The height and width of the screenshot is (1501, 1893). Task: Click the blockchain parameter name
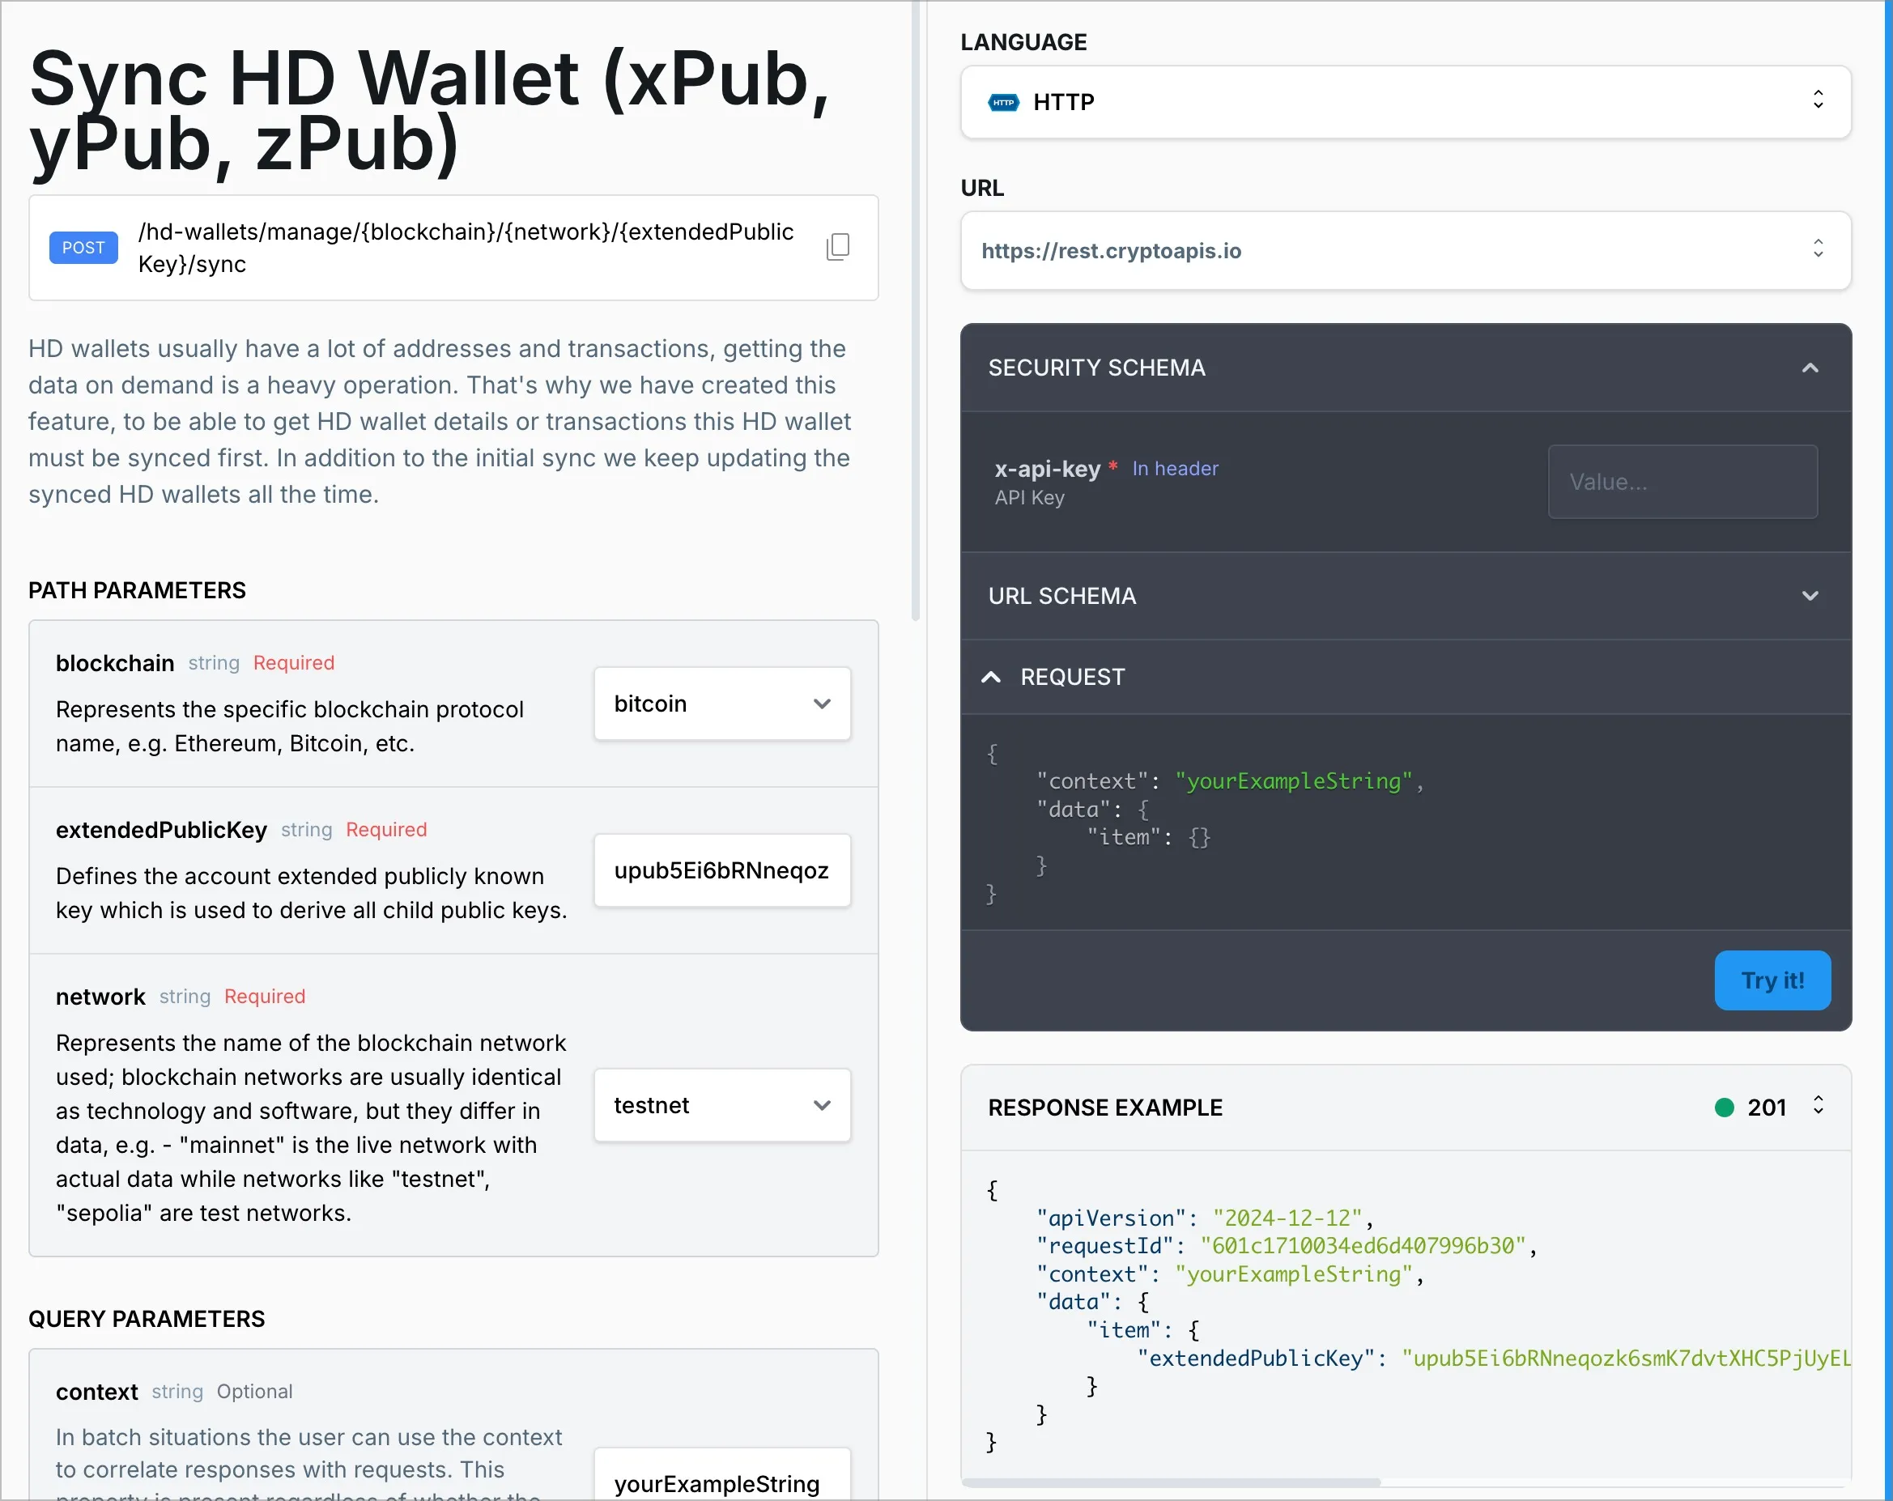point(115,663)
